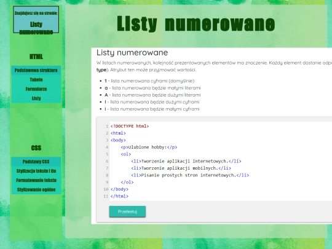Go to Formatowanie tekstu page
This screenshot has width=332, height=249.
[36, 180]
